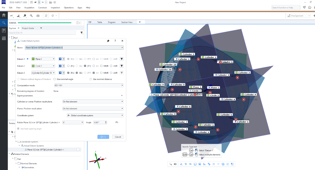Click the Redo arrow in title bar

click(43, 2)
